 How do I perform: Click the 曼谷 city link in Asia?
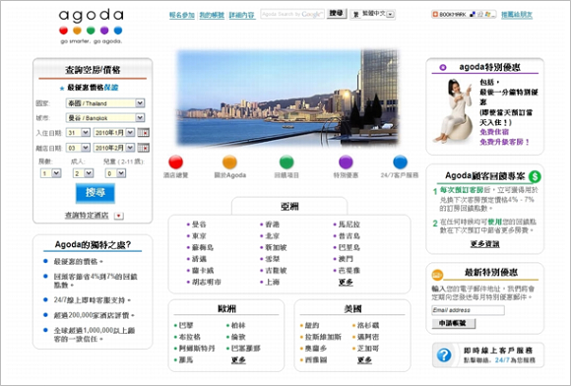pos(199,225)
